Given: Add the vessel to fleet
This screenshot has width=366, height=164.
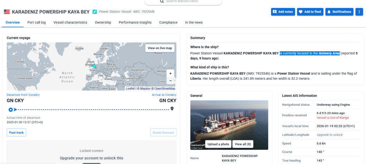Looking at the screenshot, I should point(309,12).
